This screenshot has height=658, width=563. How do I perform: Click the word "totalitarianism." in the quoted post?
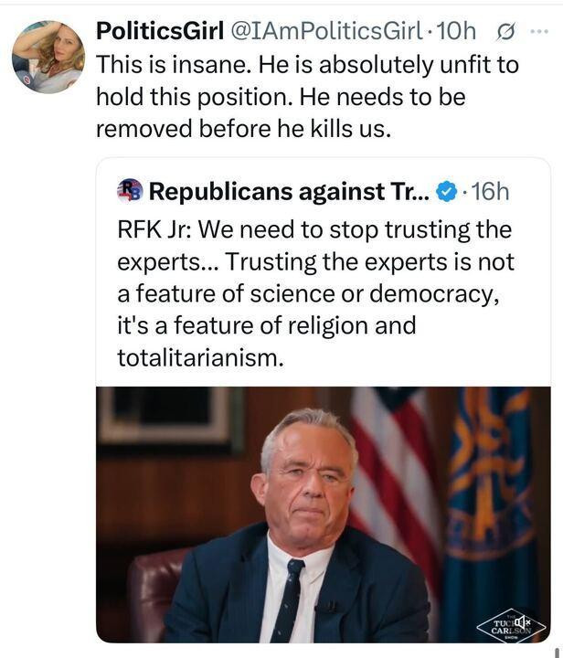pyautogui.click(x=200, y=358)
